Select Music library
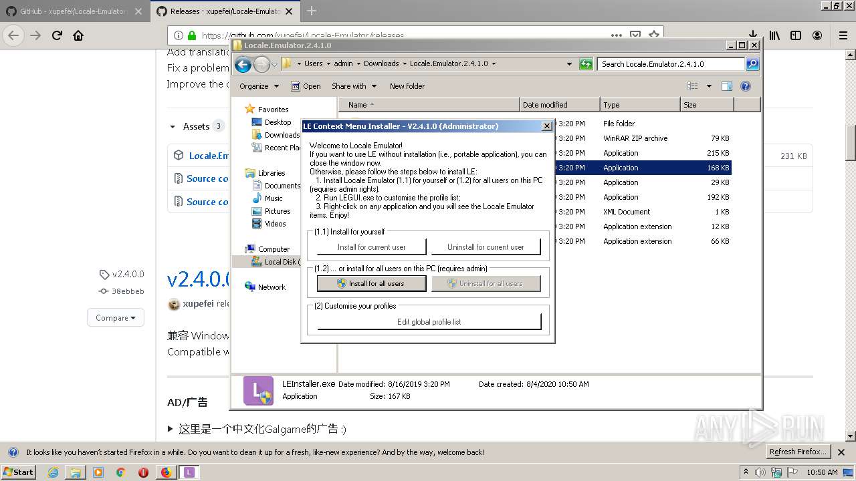The width and height of the screenshot is (856, 481). click(267, 198)
